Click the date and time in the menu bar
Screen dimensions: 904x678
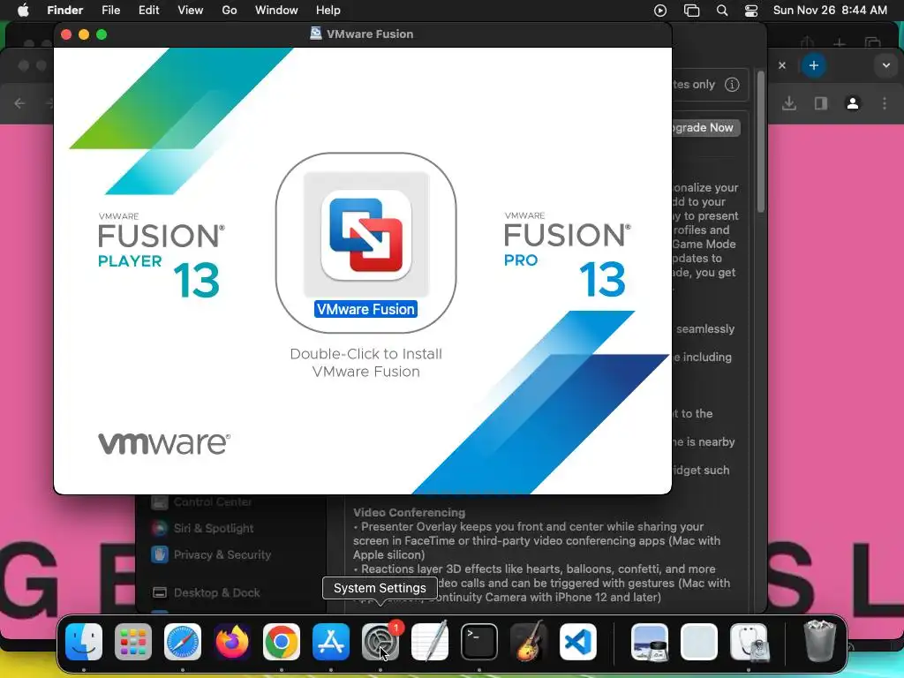(830, 11)
